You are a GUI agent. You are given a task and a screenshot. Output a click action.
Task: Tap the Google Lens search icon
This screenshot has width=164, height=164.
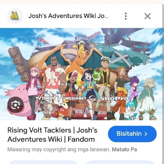pyautogui.click(x=16, y=105)
